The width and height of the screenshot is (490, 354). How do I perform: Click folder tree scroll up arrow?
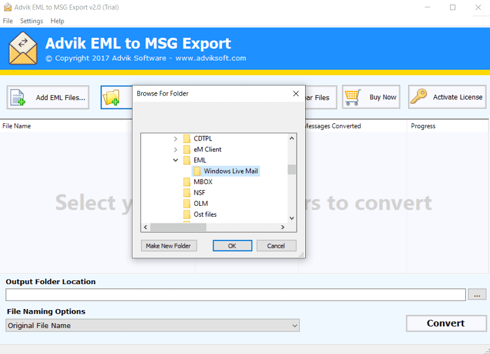click(x=291, y=138)
